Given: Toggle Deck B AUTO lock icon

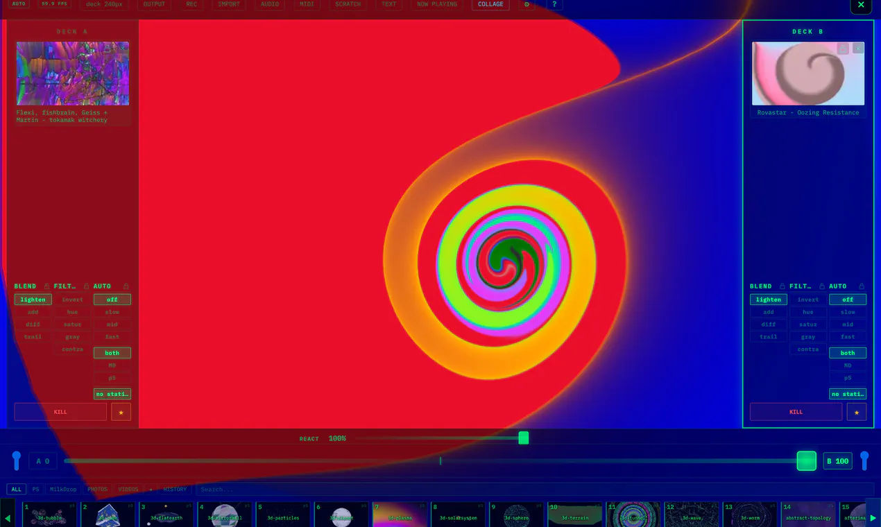Looking at the screenshot, I should coord(862,286).
